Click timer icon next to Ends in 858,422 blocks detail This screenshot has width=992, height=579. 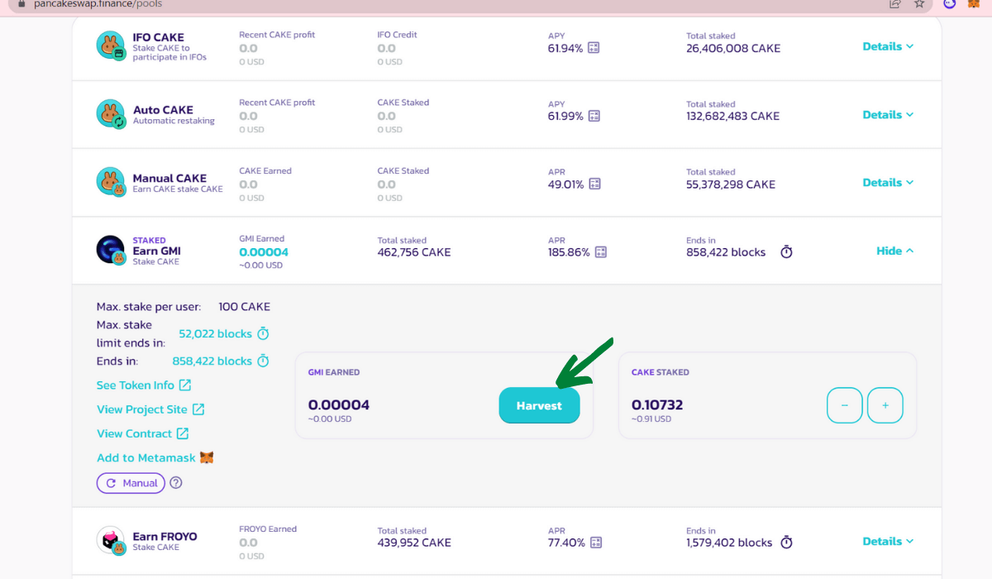(263, 361)
